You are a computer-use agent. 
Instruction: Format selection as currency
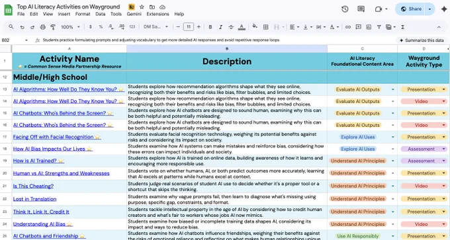point(91,27)
